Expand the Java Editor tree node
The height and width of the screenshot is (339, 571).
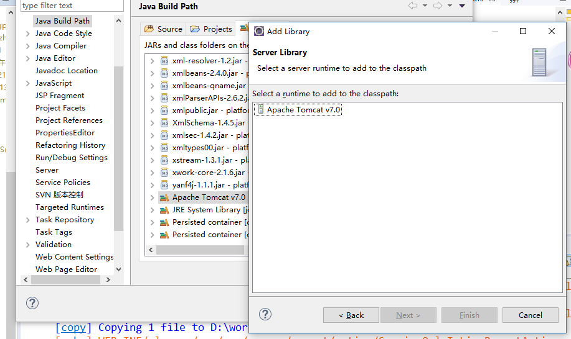27,58
